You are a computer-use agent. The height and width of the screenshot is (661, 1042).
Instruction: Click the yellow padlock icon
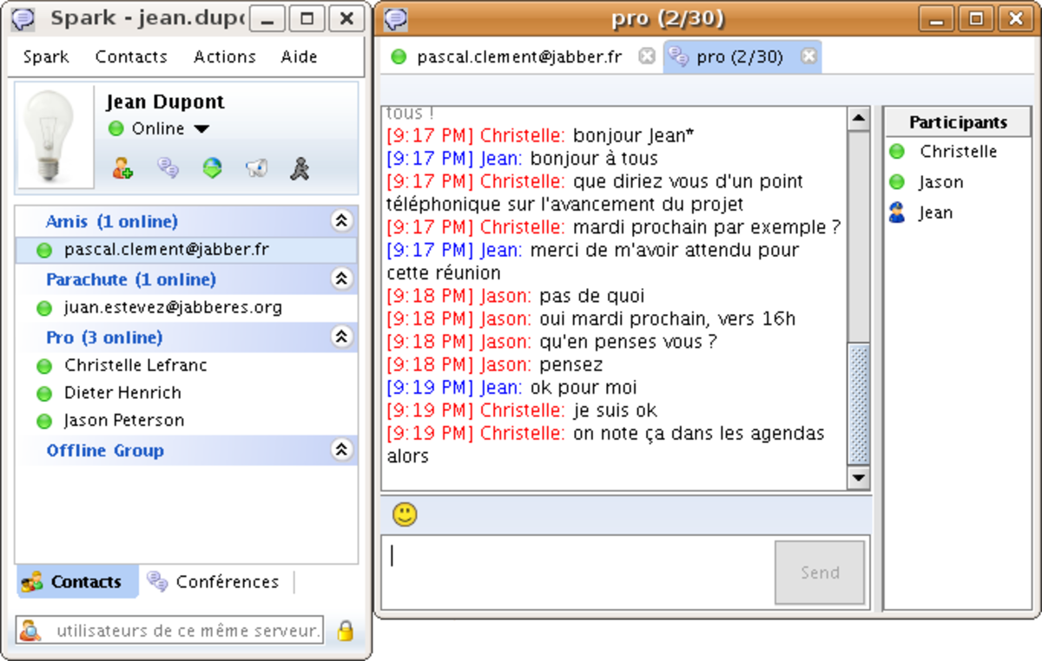[x=345, y=631]
